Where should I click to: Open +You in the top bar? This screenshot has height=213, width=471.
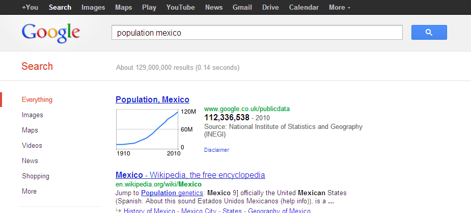pos(30,8)
